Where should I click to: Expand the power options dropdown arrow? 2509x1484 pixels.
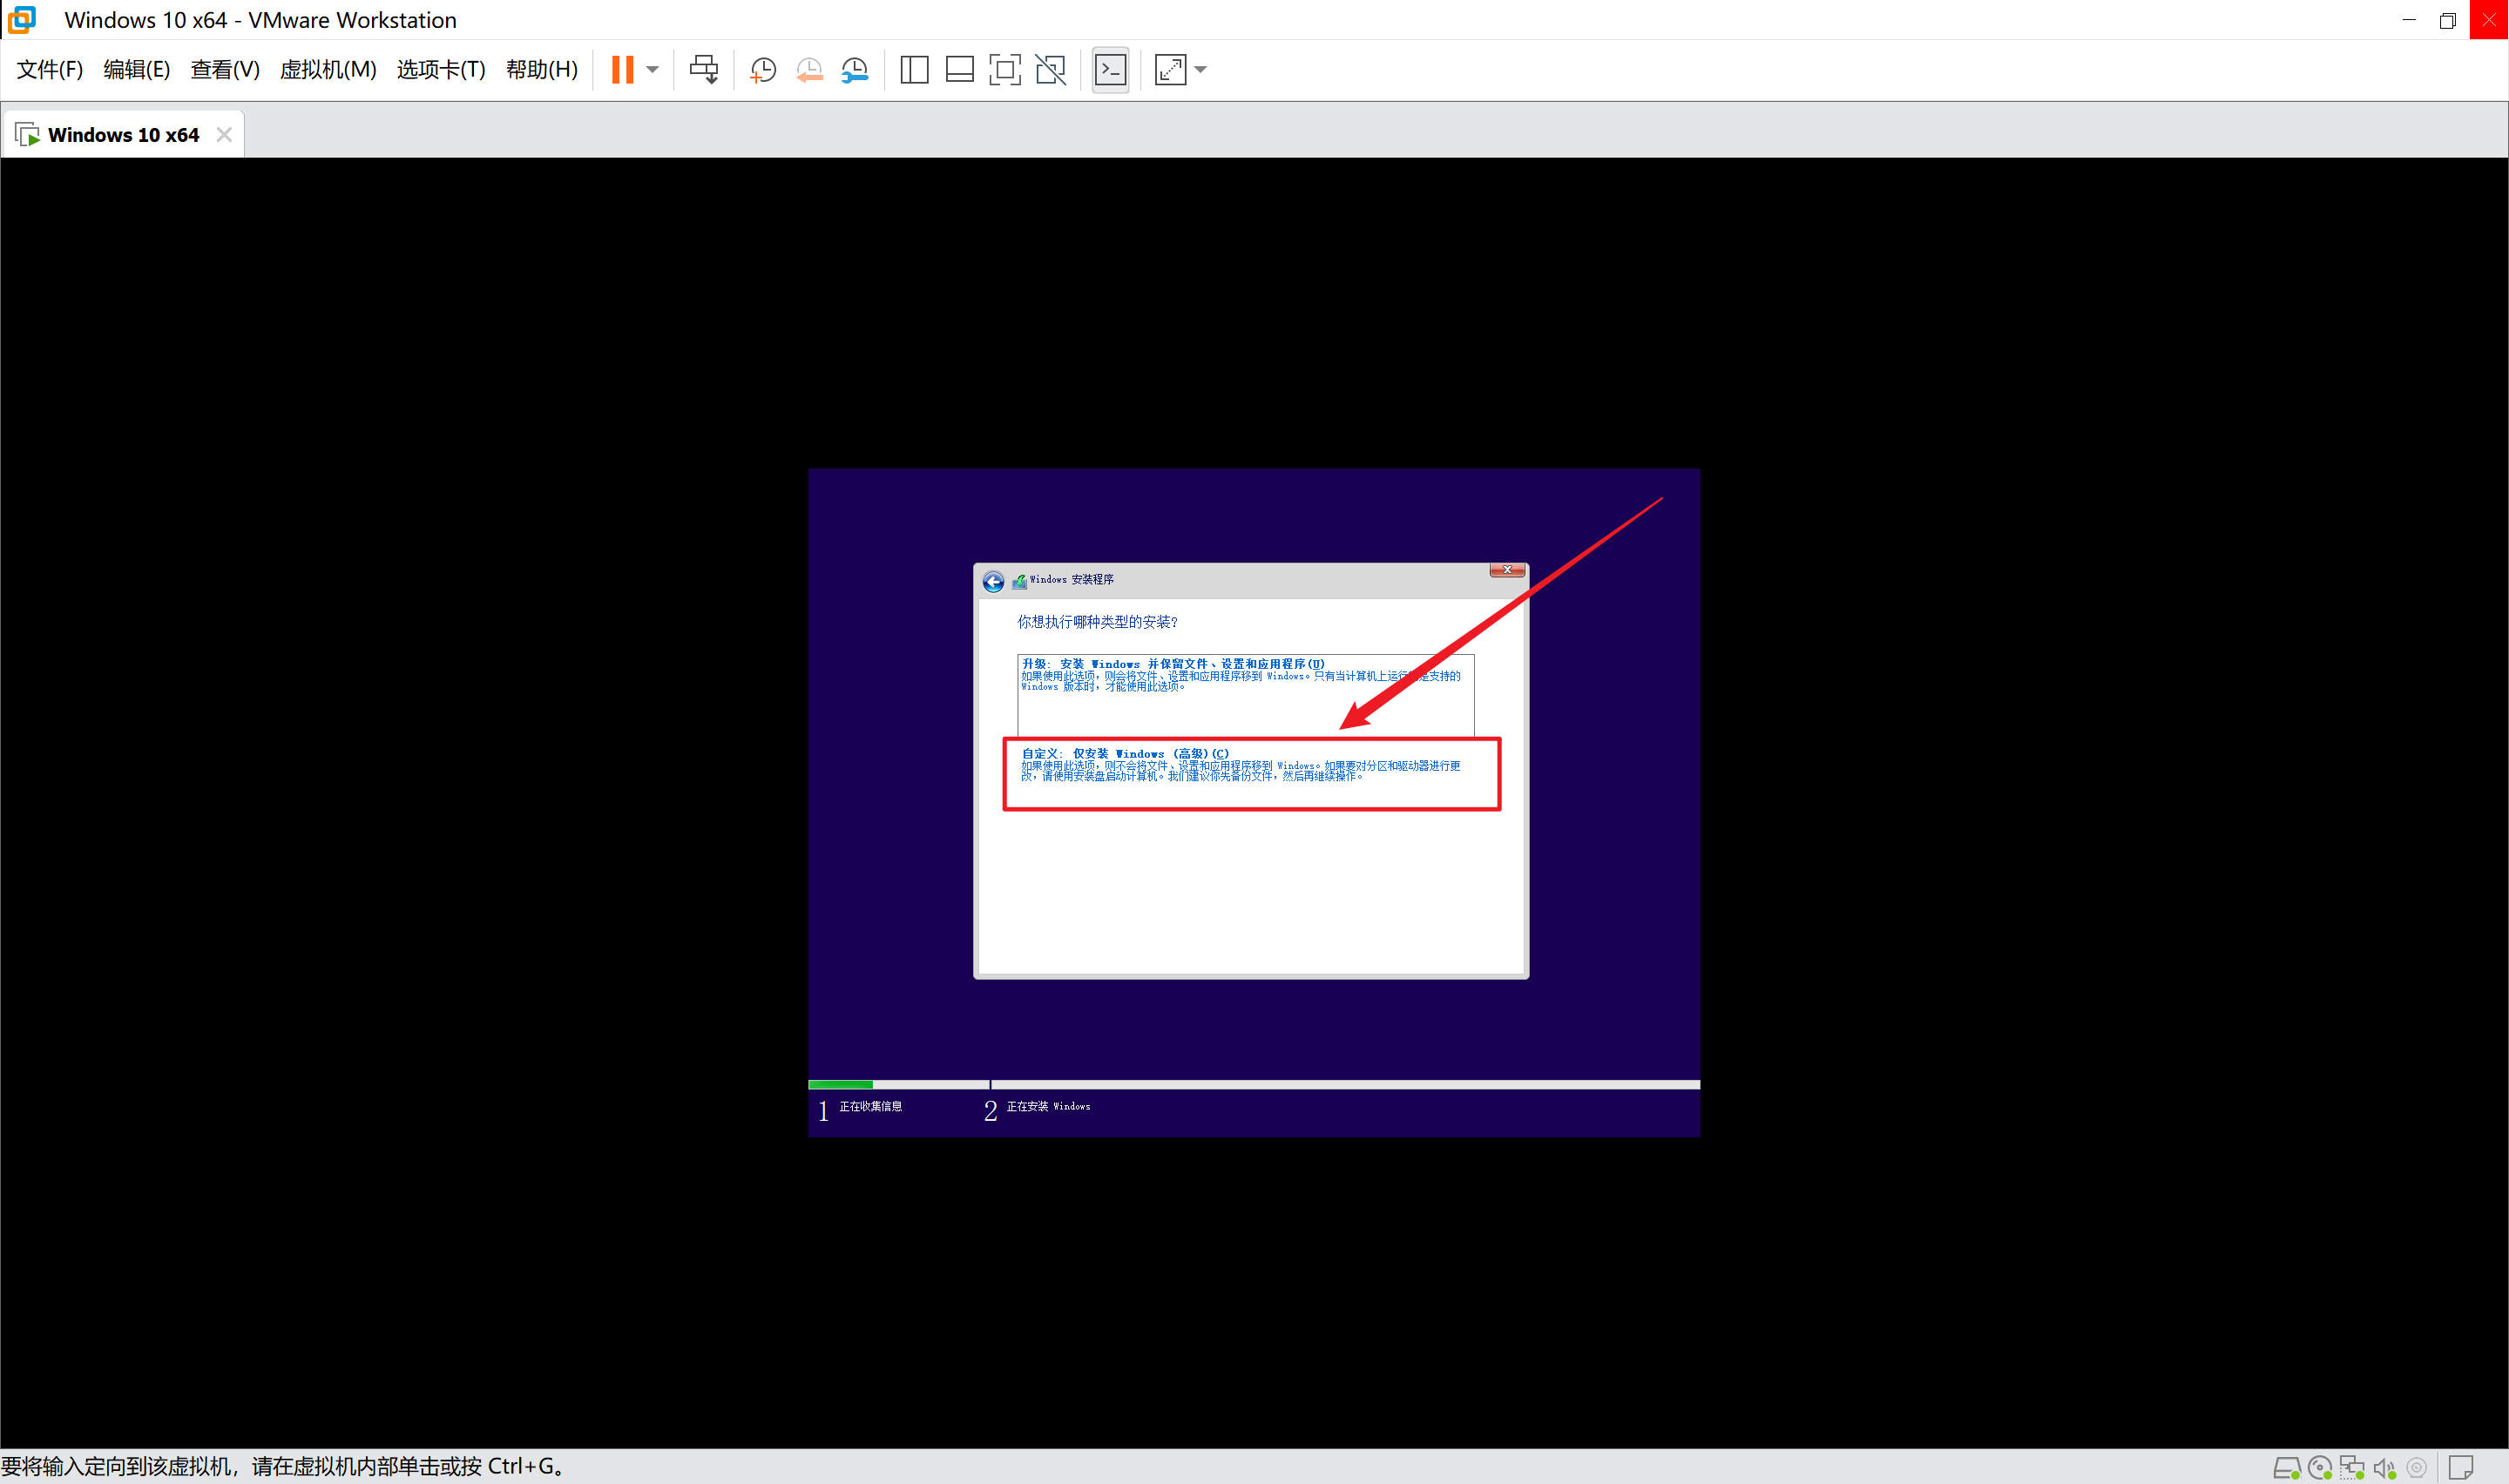tap(653, 69)
